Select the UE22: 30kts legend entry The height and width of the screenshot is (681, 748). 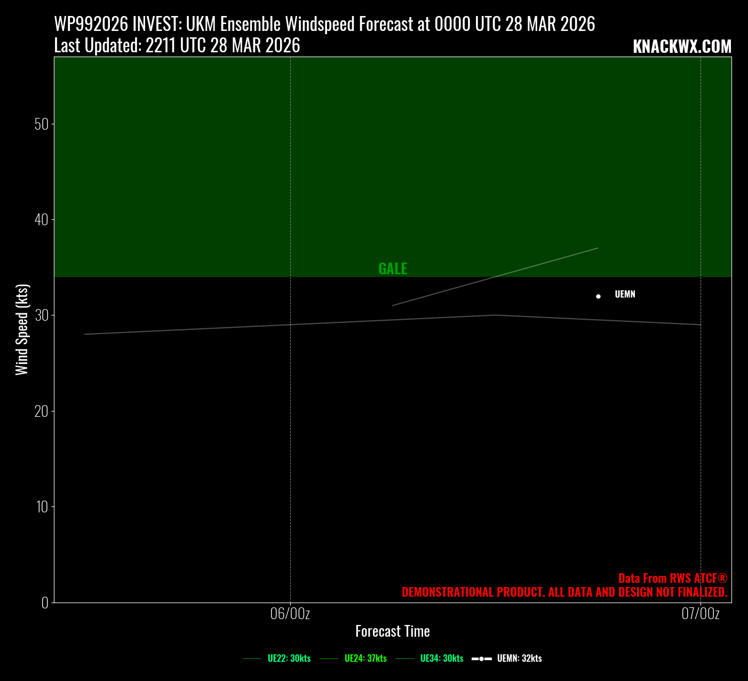pyautogui.click(x=289, y=659)
